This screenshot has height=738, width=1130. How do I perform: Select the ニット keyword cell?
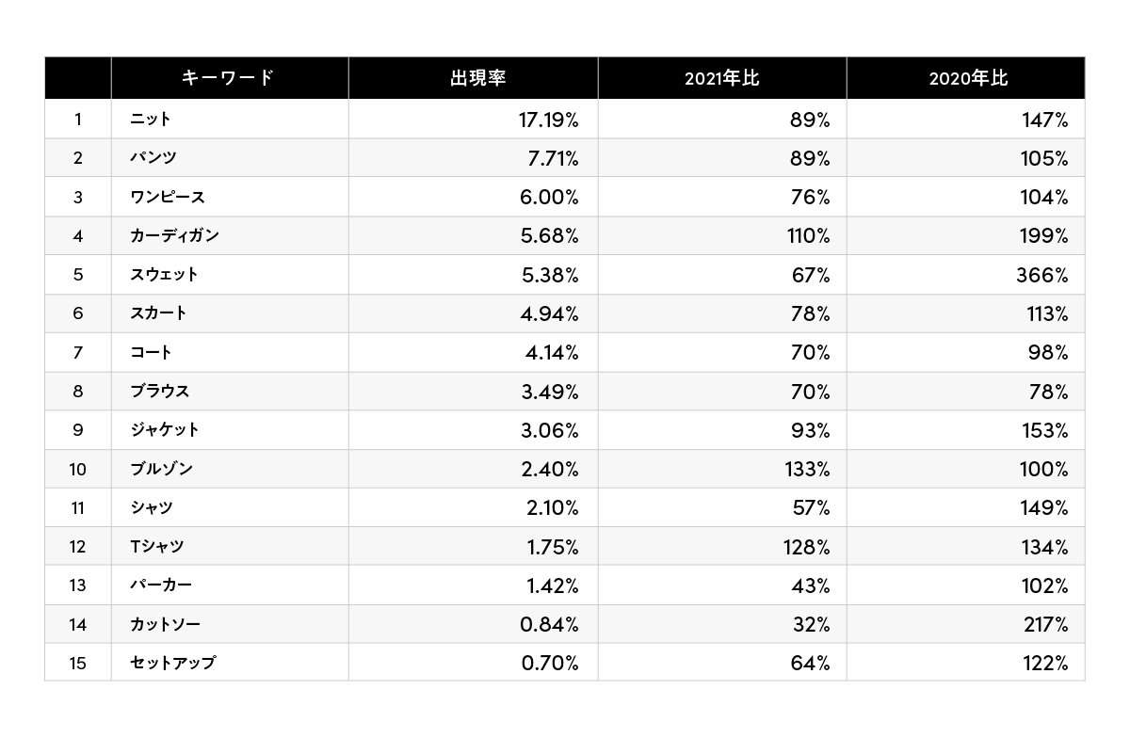pos(151,120)
